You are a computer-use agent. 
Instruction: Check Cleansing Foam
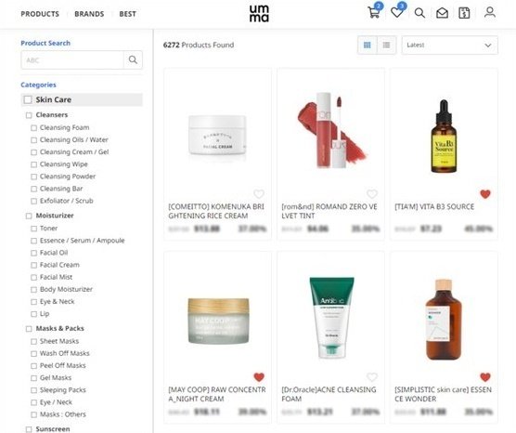33,128
